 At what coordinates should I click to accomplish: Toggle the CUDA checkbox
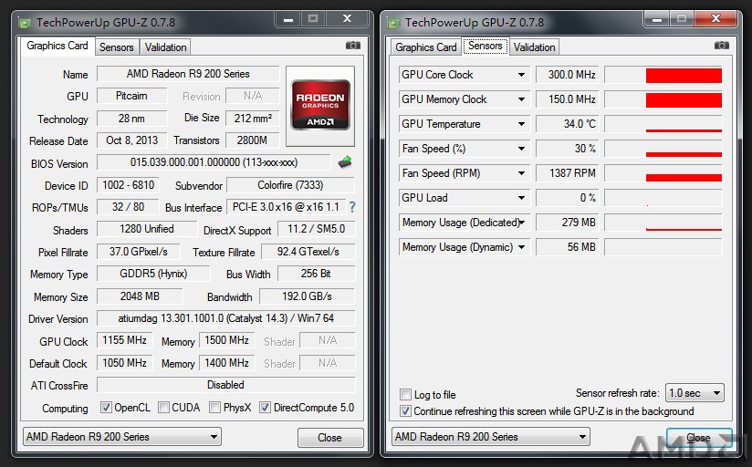[x=163, y=408]
